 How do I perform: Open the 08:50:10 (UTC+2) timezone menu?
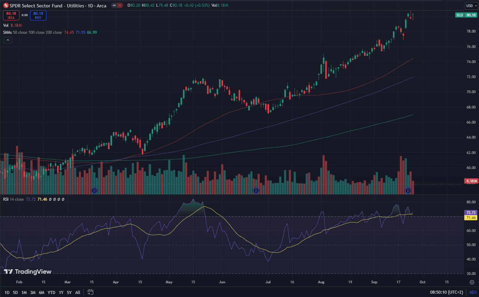click(x=447, y=292)
